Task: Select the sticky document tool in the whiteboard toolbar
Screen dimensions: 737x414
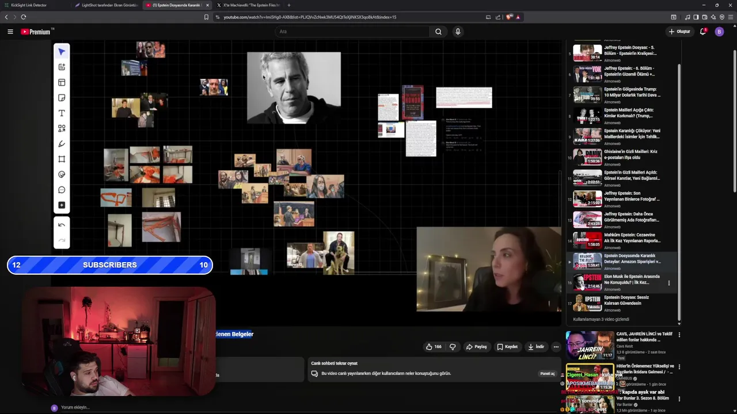Action: tap(62, 67)
